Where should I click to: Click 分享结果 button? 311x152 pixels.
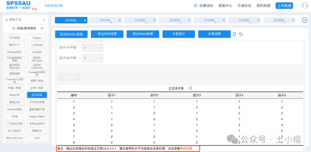tap(215, 34)
